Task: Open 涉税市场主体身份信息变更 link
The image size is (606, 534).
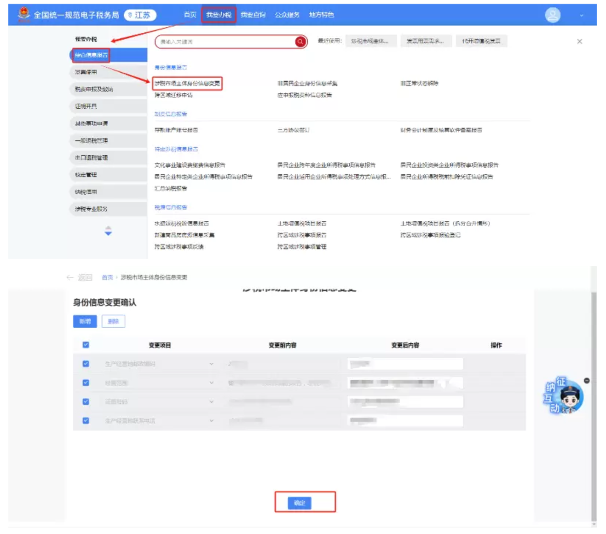Action: [187, 83]
